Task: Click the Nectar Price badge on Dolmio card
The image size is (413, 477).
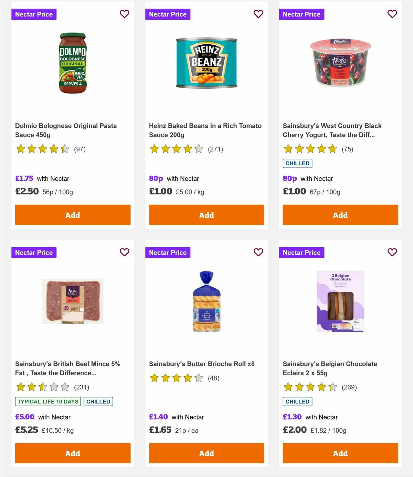Action: click(34, 14)
